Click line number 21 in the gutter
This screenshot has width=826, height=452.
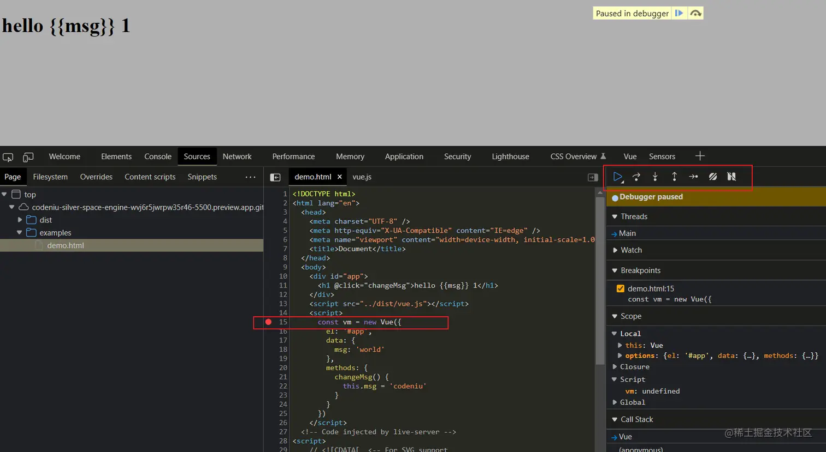point(283,377)
